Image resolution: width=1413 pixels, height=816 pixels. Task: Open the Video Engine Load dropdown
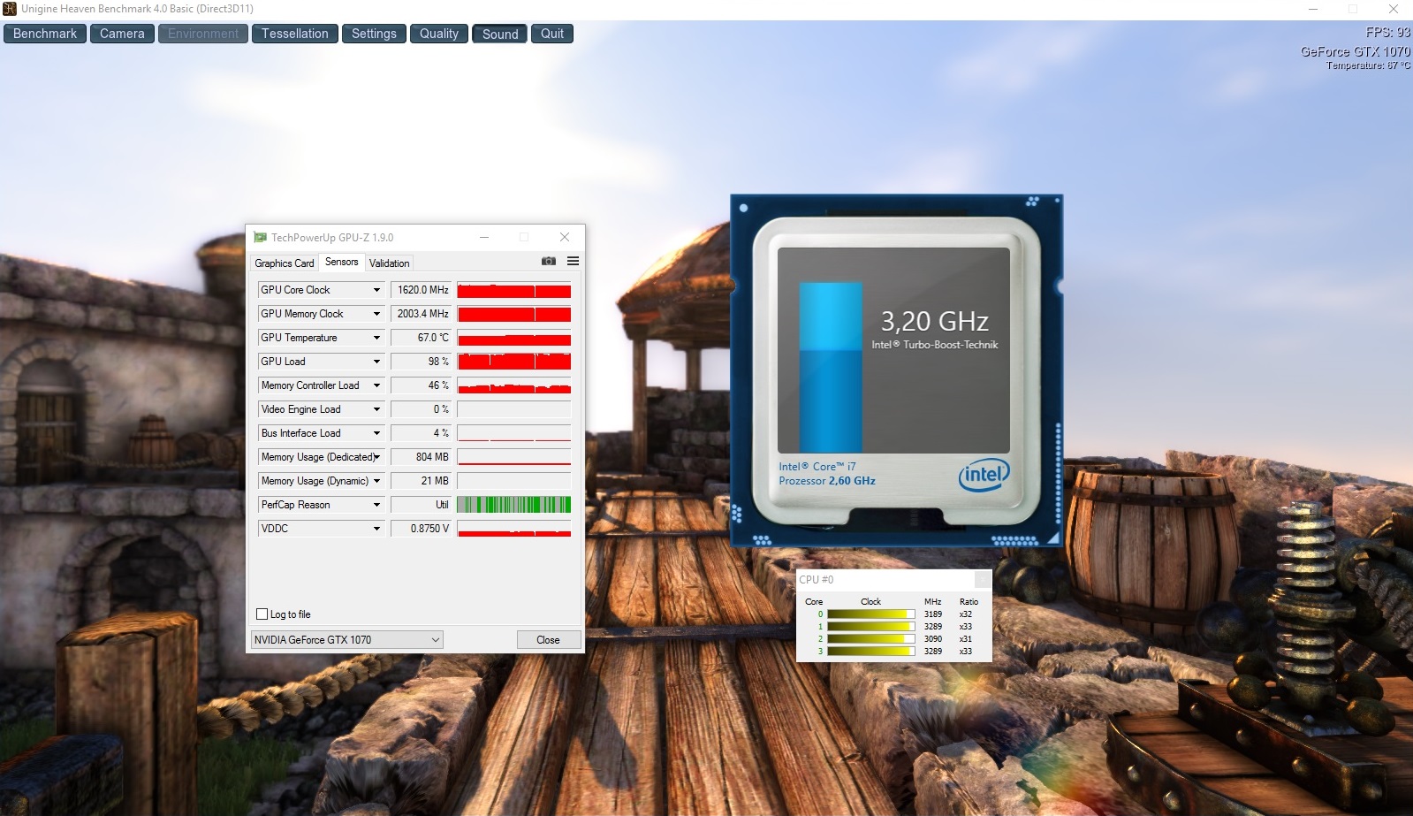[x=376, y=409]
